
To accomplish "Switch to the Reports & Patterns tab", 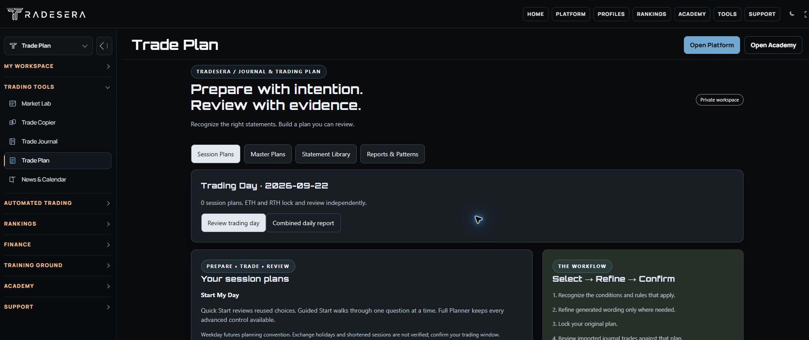I will tap(393, 154).
